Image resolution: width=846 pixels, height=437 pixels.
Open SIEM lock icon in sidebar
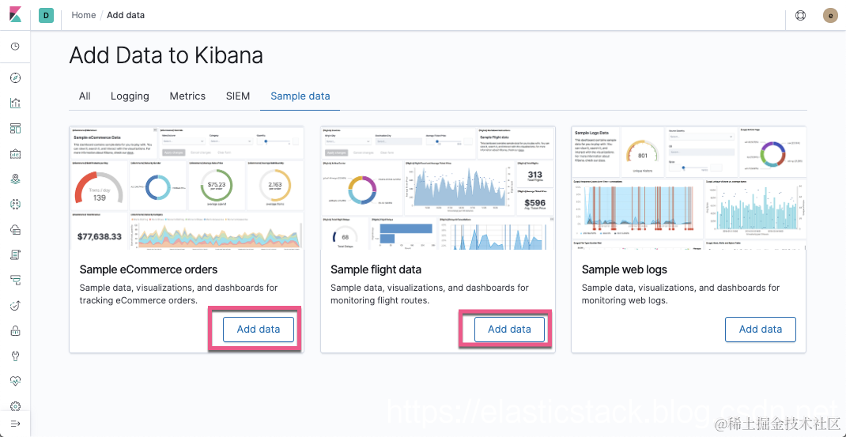click(15, 331)
